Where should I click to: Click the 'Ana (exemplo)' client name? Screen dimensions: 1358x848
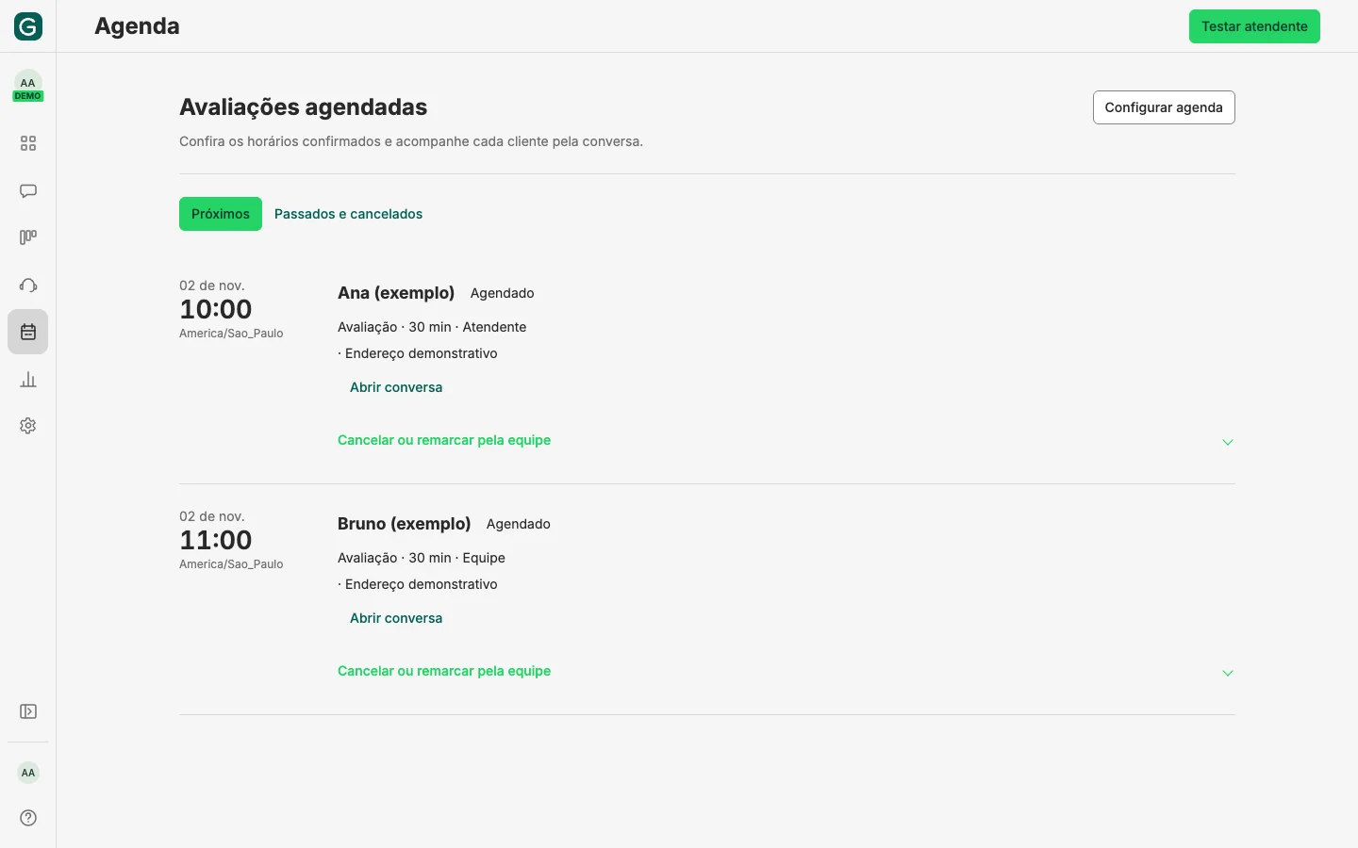click(x=396, y=293)
